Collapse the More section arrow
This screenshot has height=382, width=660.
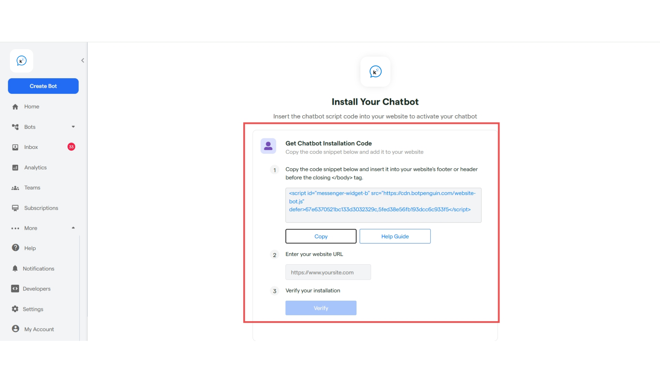(x=73, y=228)
